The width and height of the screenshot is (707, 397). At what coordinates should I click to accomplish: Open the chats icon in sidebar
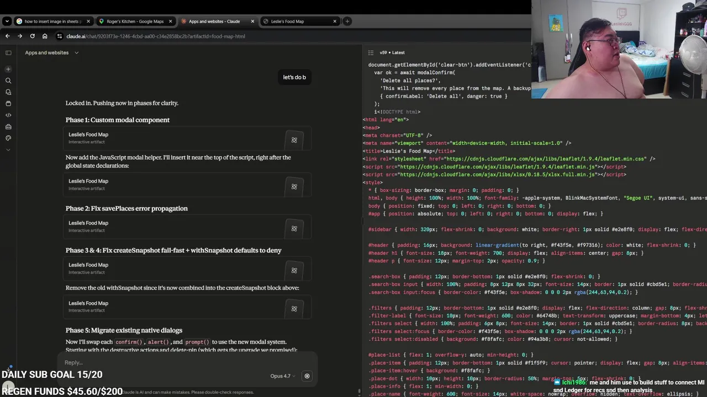[8, 92]
